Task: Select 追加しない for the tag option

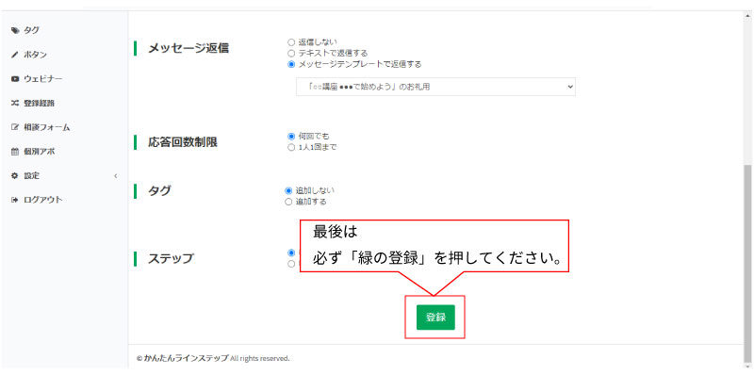Action: click(x=288, y=190)
